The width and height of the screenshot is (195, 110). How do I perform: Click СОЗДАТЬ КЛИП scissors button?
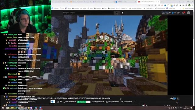tap(112, 102)
